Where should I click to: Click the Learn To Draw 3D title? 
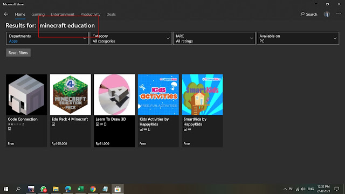point(111,119)
